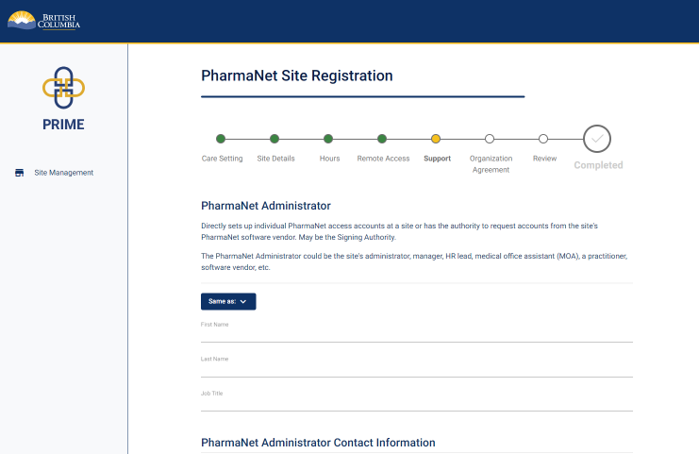Image resolution: width=699 pixels, height=454 pixels.
Task: Select the Review step circle
Action: tap(543, 139)
